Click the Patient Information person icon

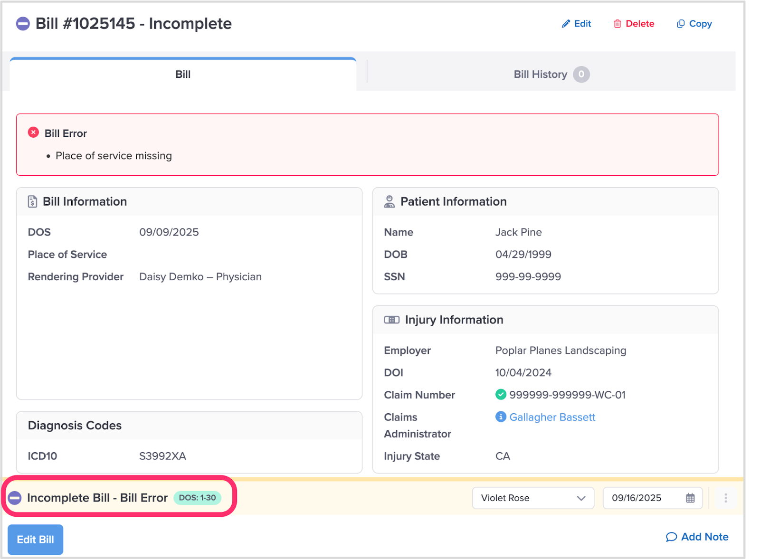(x=389, y=201)
